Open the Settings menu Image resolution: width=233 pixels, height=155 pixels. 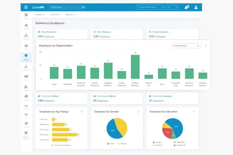[x=39, y=15]
